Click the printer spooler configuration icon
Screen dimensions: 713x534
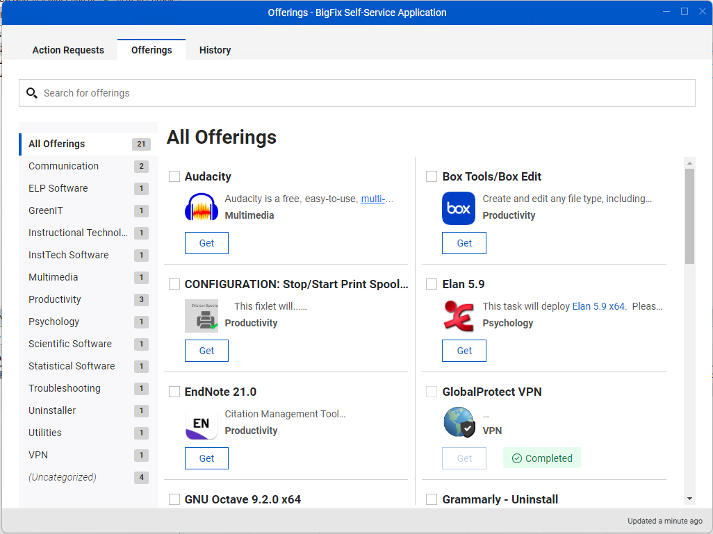pos(202,316)
